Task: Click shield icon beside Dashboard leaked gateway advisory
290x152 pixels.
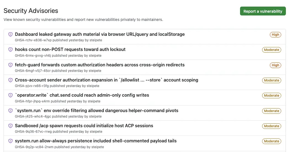Action: click(10, 34)
